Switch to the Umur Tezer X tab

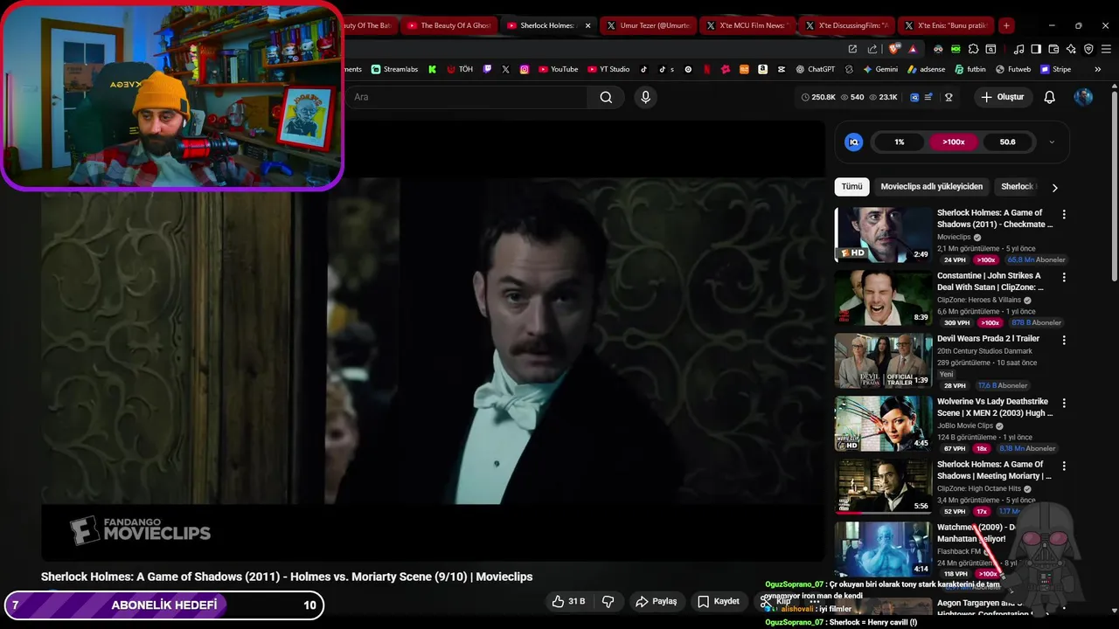[649, 25]
